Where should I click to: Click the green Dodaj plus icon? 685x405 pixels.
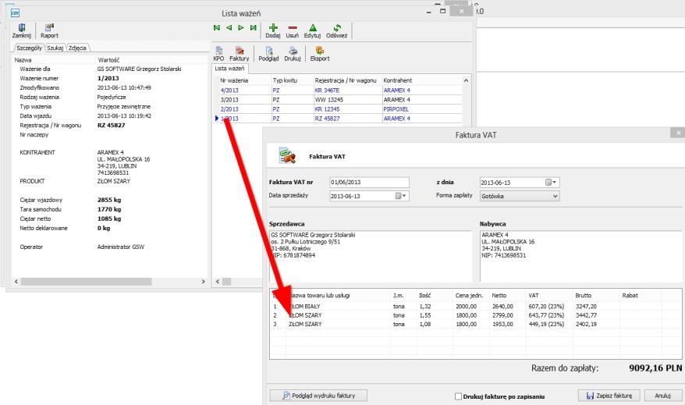(x=273, y=27)
